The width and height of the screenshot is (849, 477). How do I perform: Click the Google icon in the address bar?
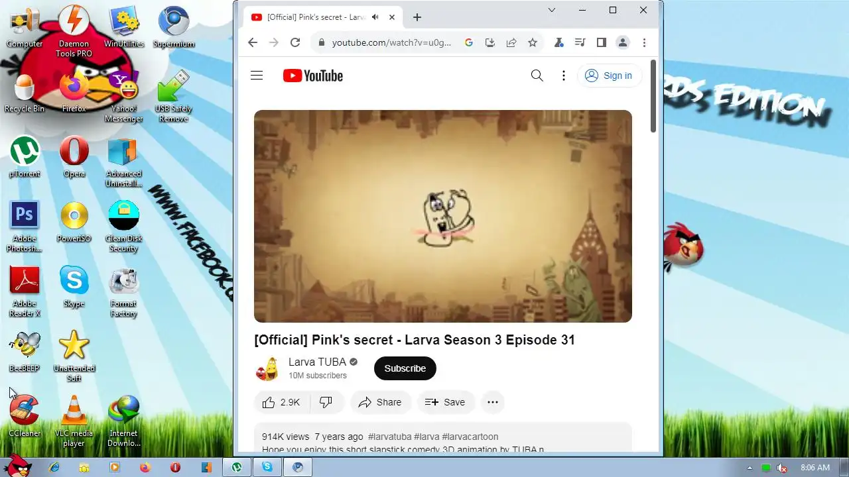[x=469, y=42]
